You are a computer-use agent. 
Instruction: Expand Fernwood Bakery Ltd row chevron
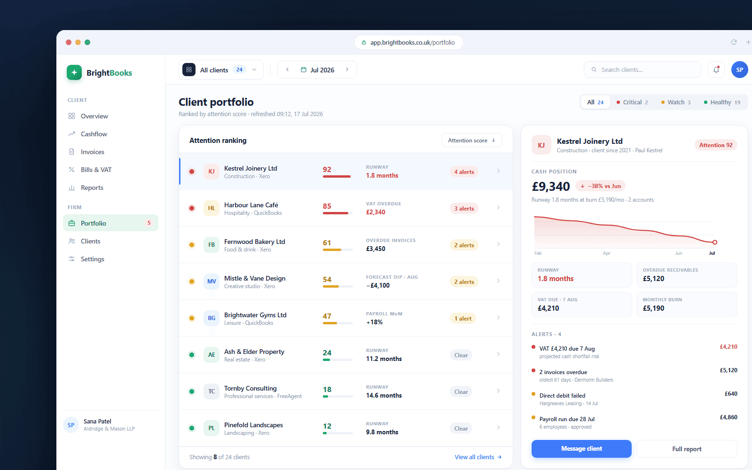tap(498, 244)
